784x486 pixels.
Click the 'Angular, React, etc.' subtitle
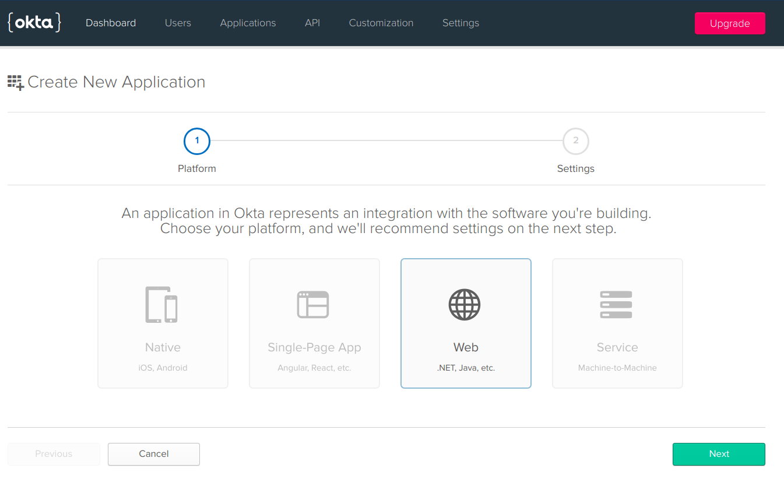[314, 368]
